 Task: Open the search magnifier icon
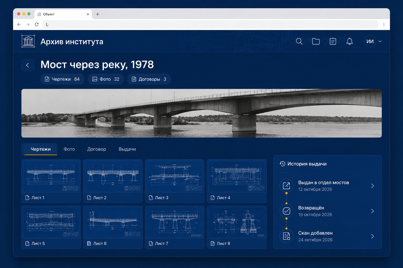pyautogui.click(x=299, y=41)
